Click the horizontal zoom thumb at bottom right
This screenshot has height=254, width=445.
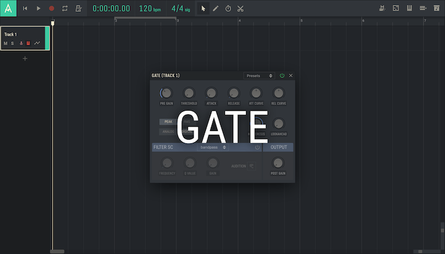click(420, 252)
